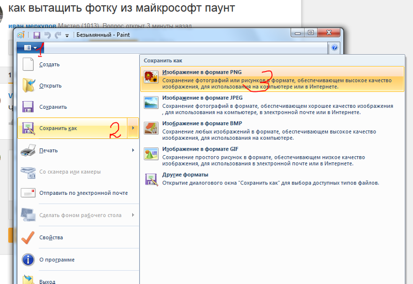Close the Paint window
The image size is (413, 284).
(x=329, y=33)
